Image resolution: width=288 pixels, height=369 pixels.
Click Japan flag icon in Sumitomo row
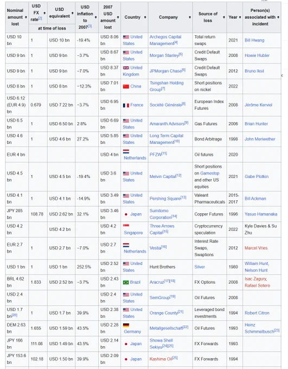126,214
